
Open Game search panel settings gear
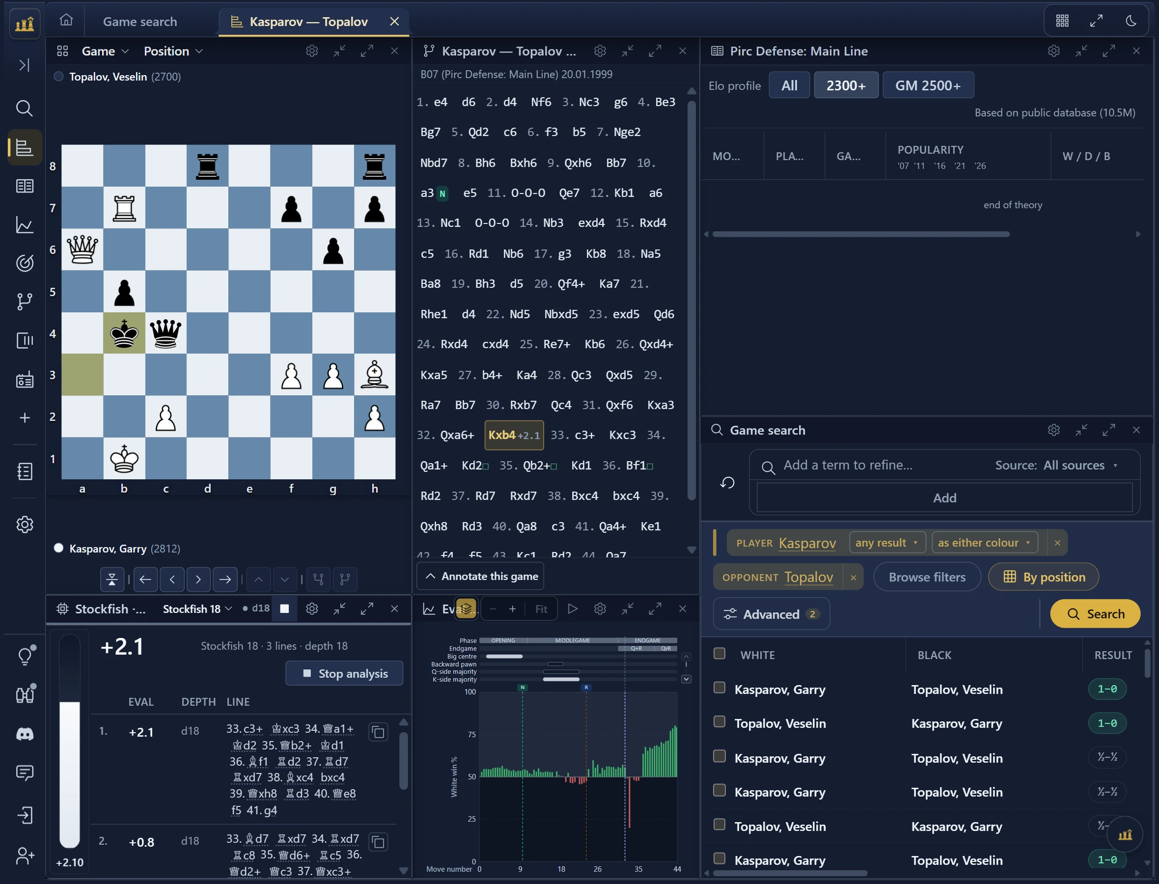(1053, 430)
